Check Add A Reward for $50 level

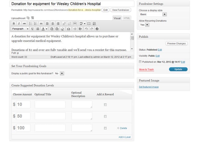[x=105, y=117]
